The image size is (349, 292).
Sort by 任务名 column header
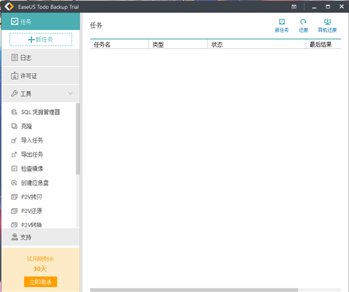tap(119, 44)
